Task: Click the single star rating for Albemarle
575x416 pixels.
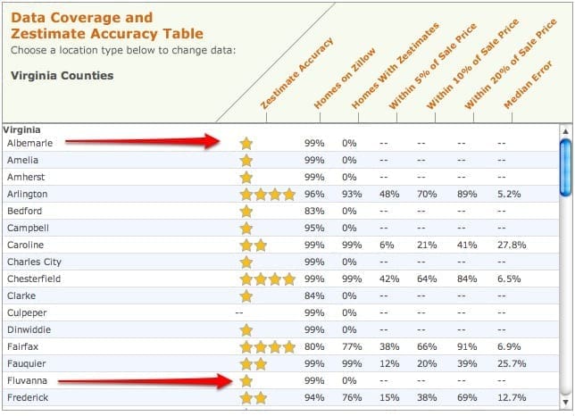Action: pos(246,144)
